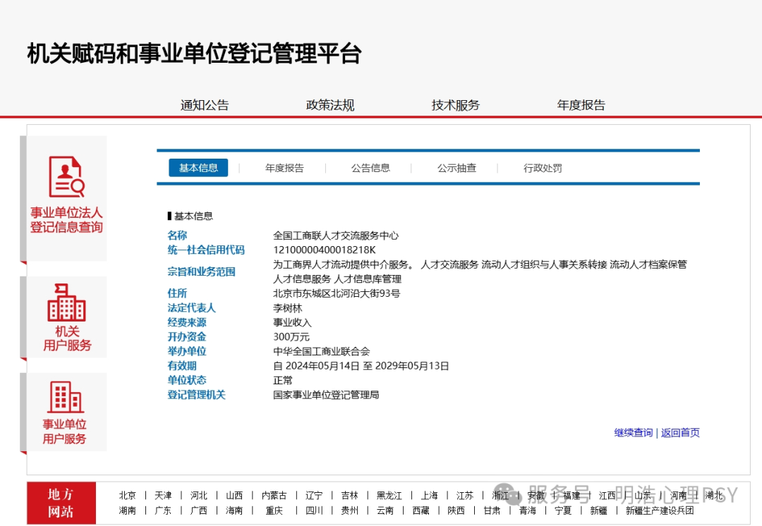Click the red 地方网站 label block

click(x=61, y=503)
